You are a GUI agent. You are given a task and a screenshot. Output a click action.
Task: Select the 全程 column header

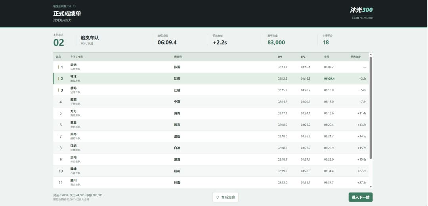[327, 57]
